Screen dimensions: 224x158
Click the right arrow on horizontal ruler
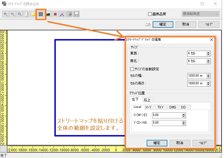[220, 150]
